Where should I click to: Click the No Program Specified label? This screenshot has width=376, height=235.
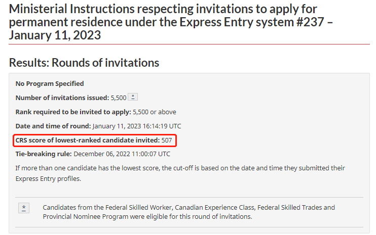click(50, 84)
